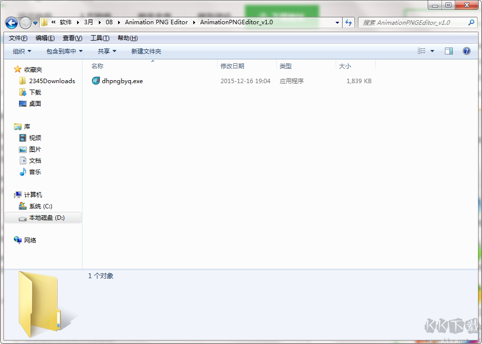Image resolution: width=482 pixels, height=344 pixels.
Task: Select the 下载 folder in the sidebar
Action: [x=34, y=92]
